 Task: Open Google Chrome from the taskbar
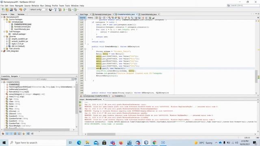[x=154, y=142]
